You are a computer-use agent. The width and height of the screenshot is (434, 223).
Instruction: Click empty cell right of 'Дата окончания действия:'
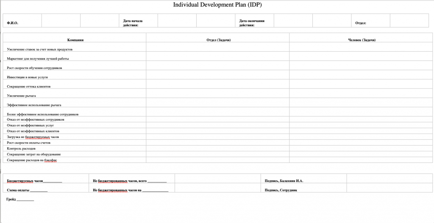point(293,21)
